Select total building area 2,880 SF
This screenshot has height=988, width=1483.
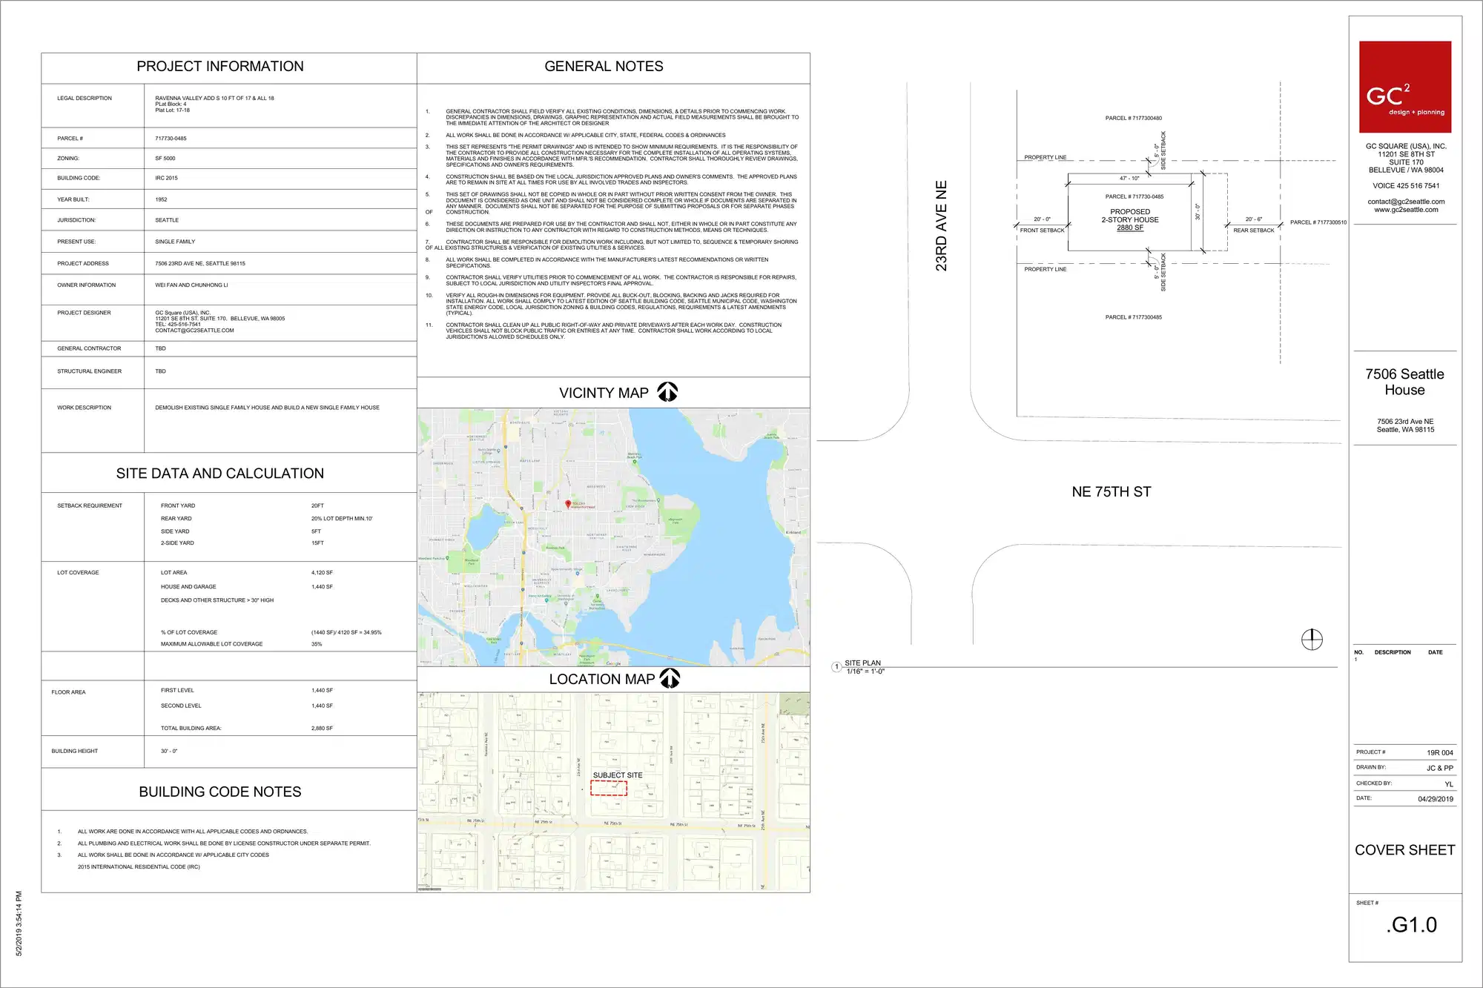click(322, 729)
